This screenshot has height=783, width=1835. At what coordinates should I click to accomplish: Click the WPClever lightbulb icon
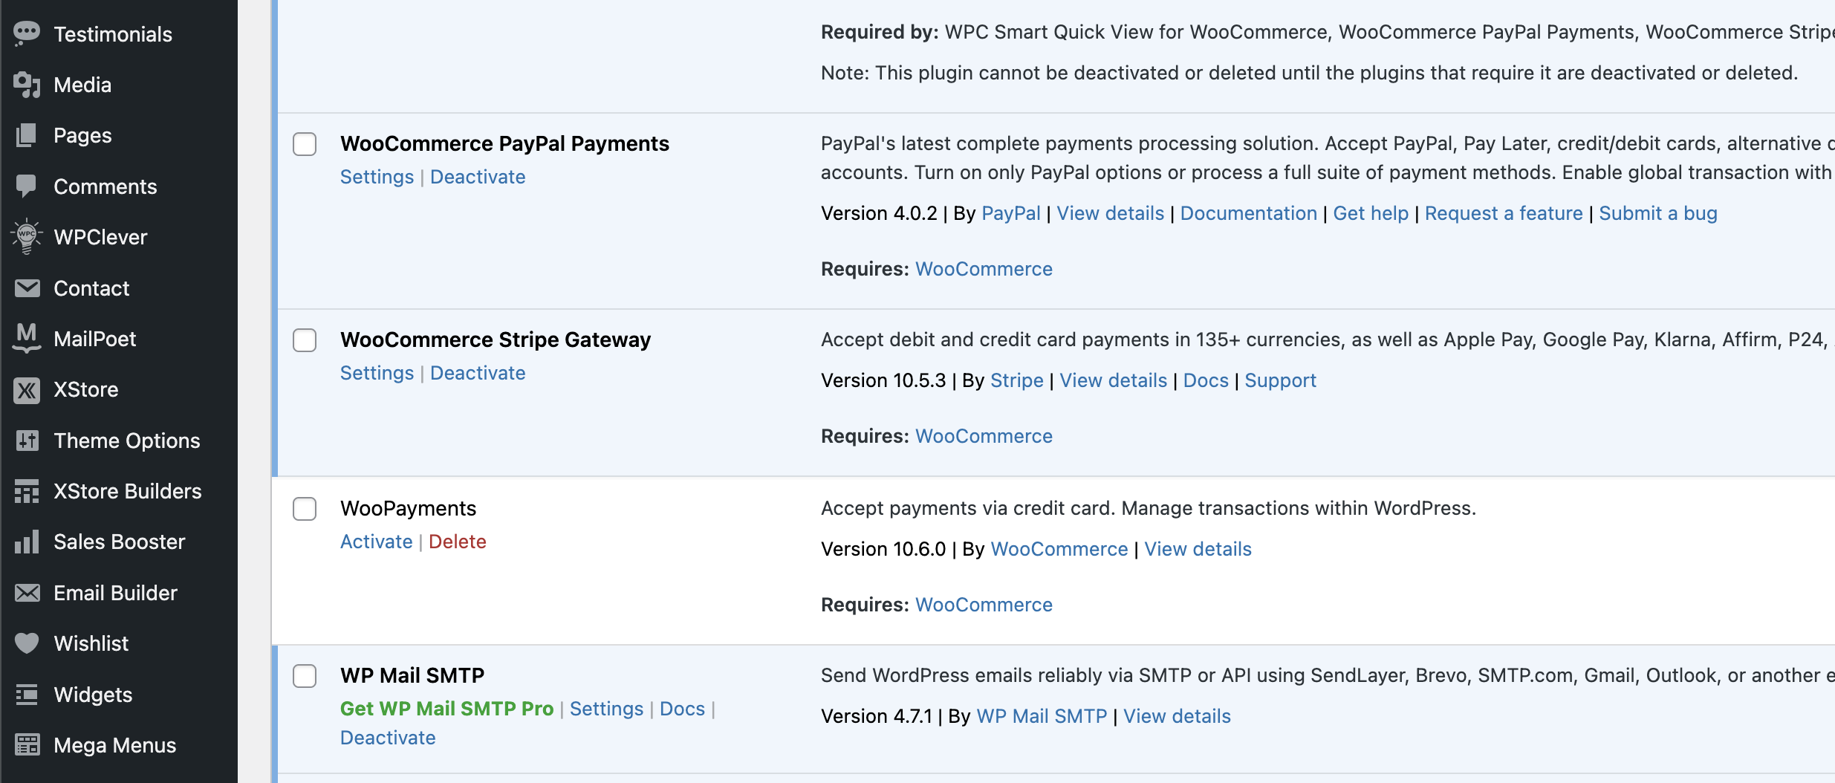coord(27,237)
